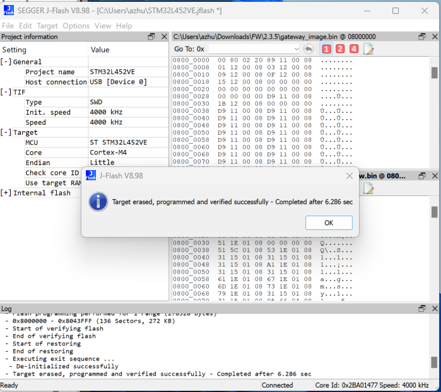Click the J-Flash icon in main title bar

coord(9,11)
